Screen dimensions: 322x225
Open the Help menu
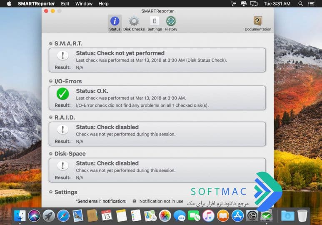(103, 4)
